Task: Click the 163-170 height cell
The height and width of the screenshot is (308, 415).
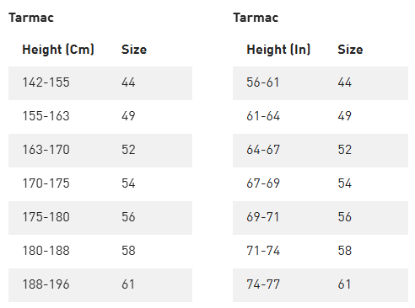Action: 46,150
